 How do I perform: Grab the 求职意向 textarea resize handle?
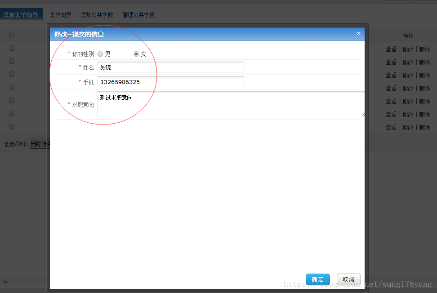(x=362, y=115)
